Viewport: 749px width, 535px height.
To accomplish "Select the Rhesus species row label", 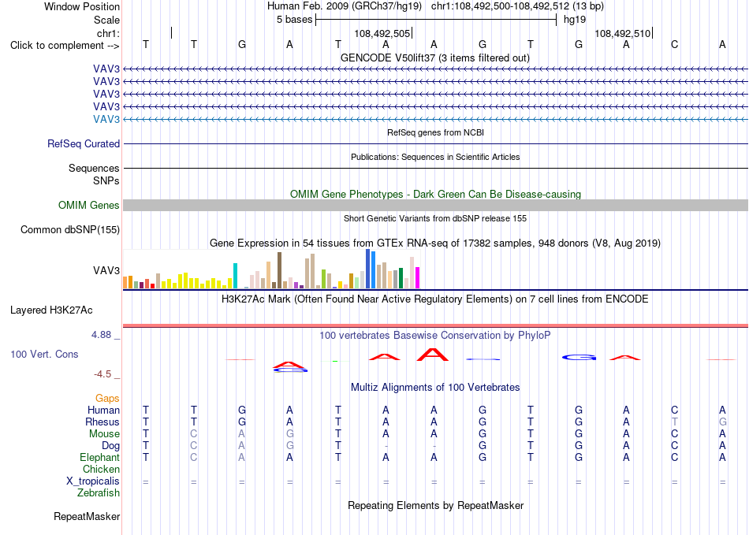I will click(102, 422).
